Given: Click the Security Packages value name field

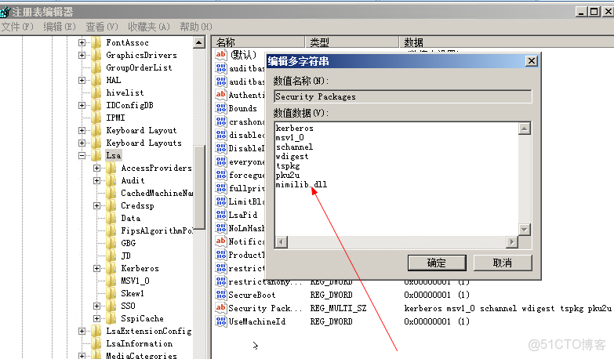Looking at the screenshot, I should point(403,96).
